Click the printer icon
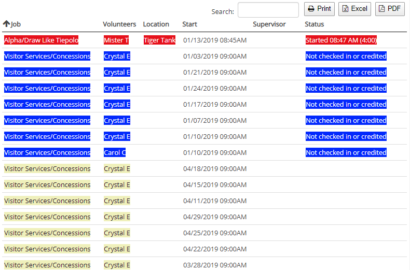The width and height of the screenshot is (410, 270). coord(311,9)
